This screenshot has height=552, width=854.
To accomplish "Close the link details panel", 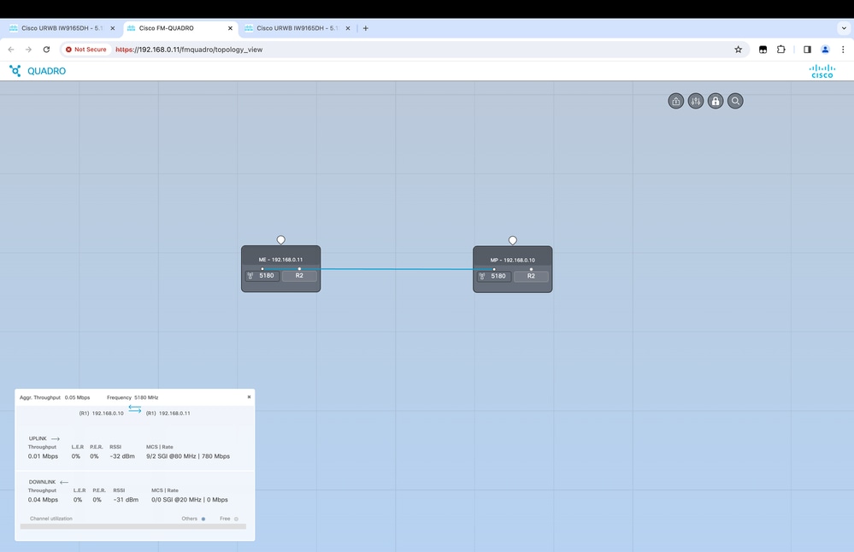I will tap(249, 396).
